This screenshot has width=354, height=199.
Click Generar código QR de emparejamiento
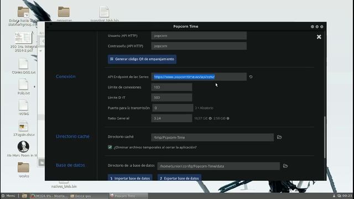pos(142,59)
